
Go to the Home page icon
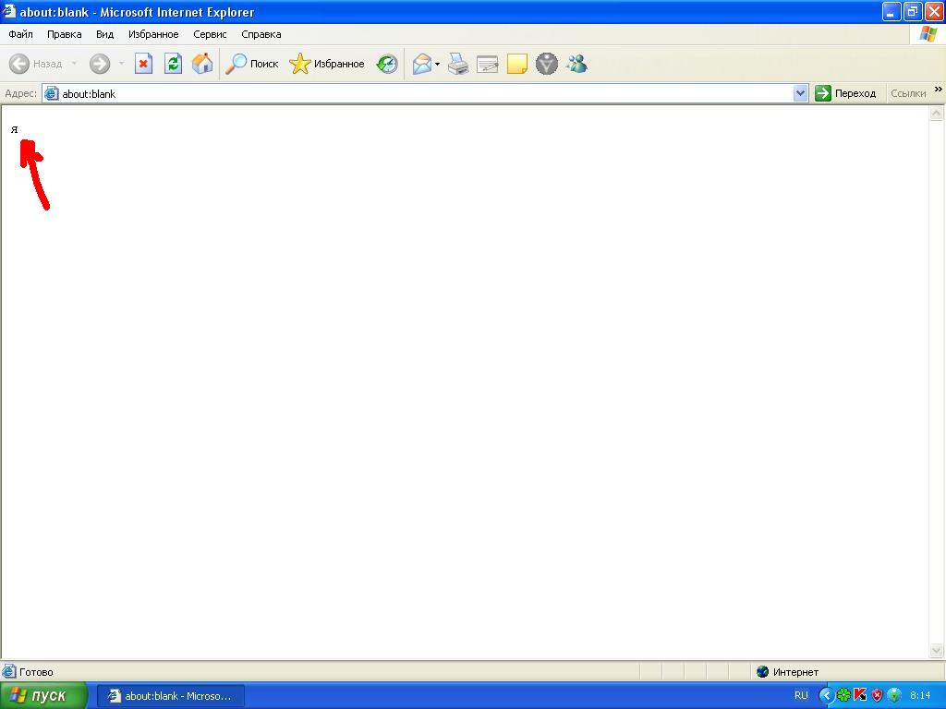coord(202,64)
